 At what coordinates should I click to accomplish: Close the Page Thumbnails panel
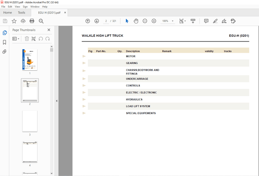pos(48,30)
